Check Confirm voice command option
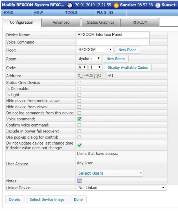The width and height of the screenshot is (178, 211). point(79,125)
